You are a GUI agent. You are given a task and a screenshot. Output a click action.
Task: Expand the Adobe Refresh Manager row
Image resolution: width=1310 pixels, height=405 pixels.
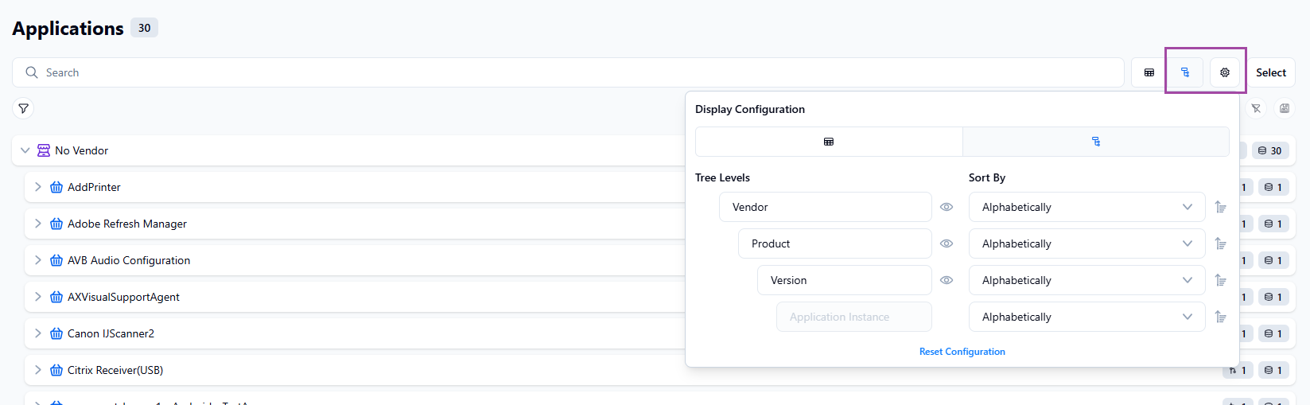tap(37, 224)
